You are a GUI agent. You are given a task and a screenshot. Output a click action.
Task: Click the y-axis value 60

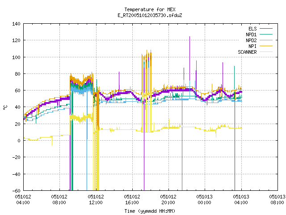[17, 90]
